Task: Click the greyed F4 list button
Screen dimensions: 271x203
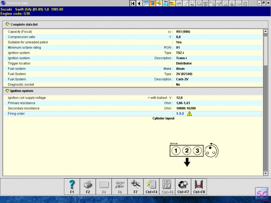Action: point(104,186)
